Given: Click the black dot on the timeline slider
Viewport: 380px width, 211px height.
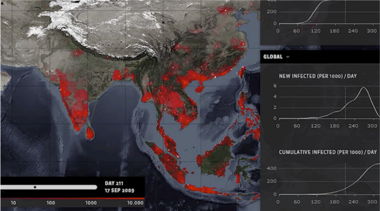Looking at the screenshot, I should coord(35,187).
